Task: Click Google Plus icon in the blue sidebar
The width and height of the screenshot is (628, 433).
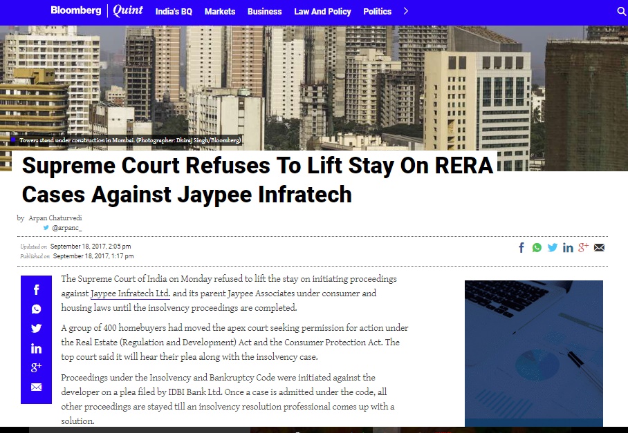Action: click(36, 367)
